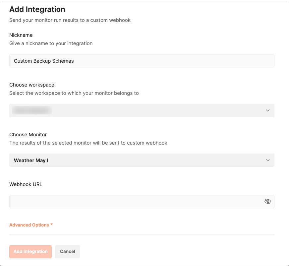Screen dimensions: 289x266
Task: Click the small triangle beside Advanced Options
Action: point(52,225)
